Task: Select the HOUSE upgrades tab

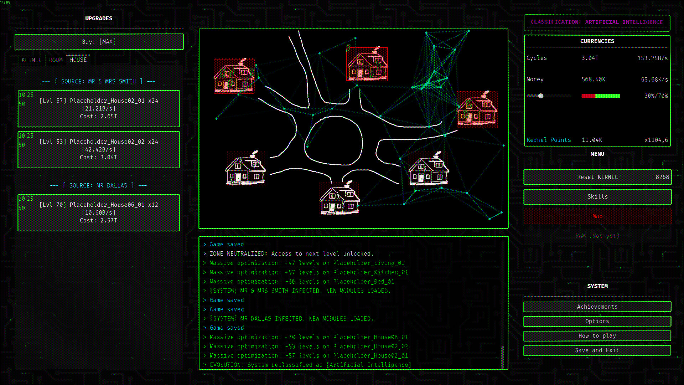Action: [78, 60]
